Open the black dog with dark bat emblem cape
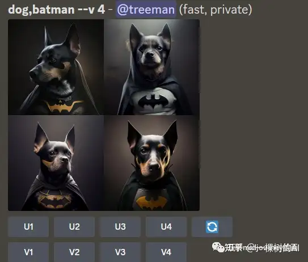 coord(56,163)
